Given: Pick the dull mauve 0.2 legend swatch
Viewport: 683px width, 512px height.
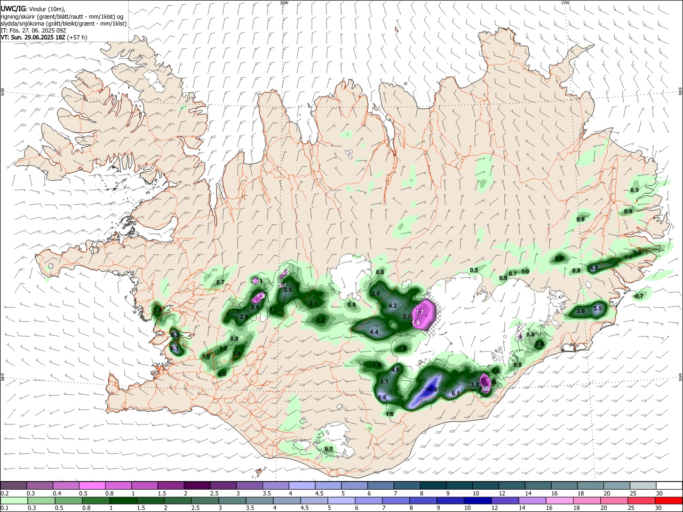Looking at the screenshot, I should click(x=13, y=485).
